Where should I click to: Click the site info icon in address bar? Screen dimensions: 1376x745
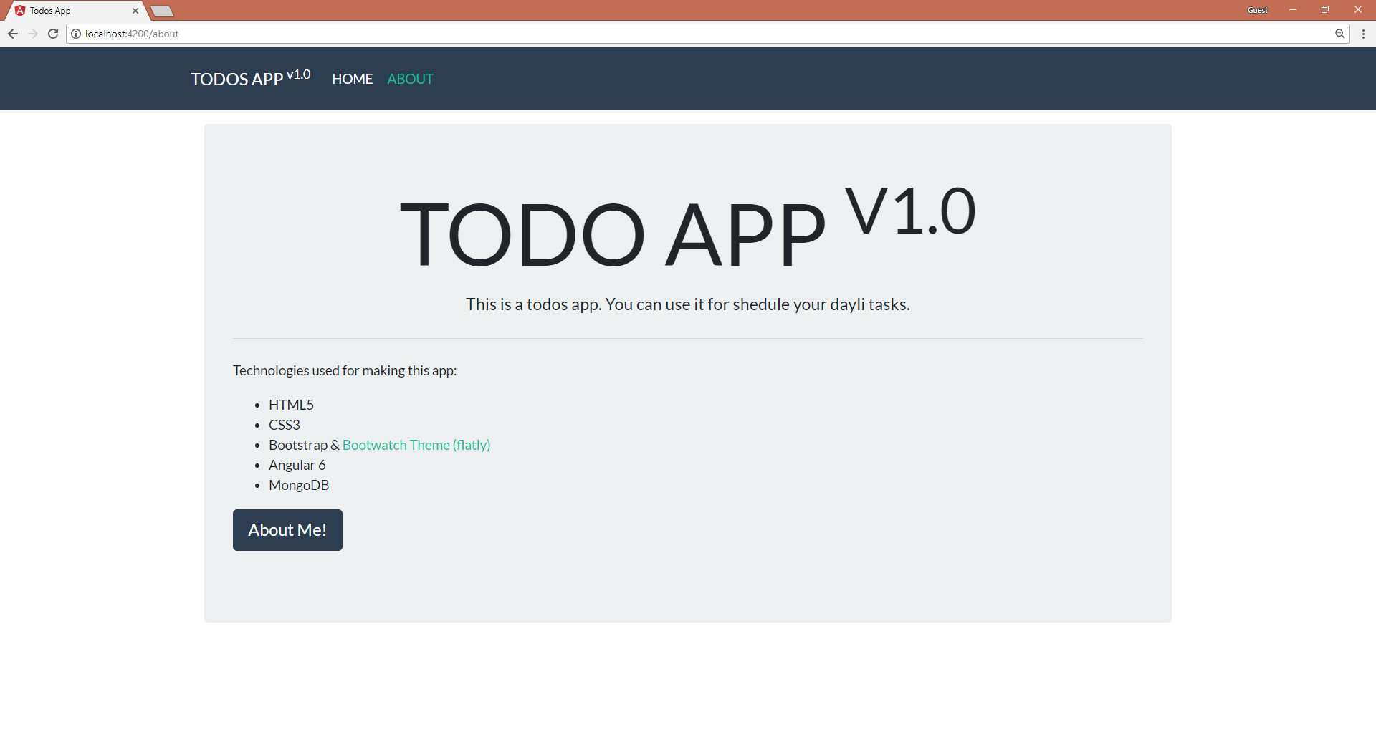pos(76,34)
